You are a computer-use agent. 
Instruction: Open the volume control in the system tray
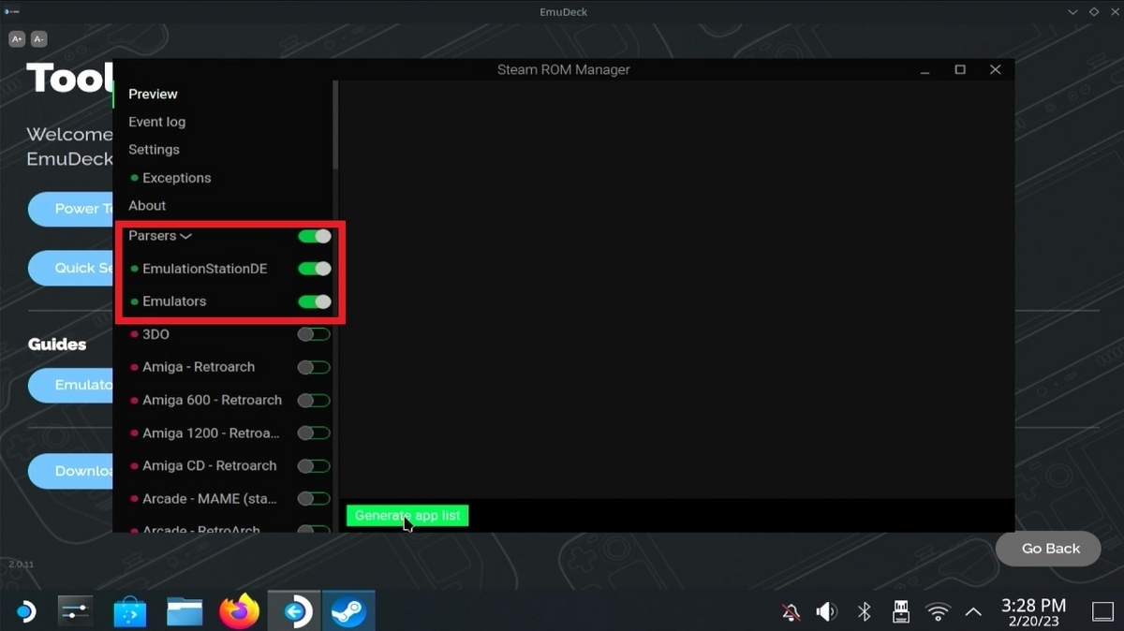(x=826, y=612)
